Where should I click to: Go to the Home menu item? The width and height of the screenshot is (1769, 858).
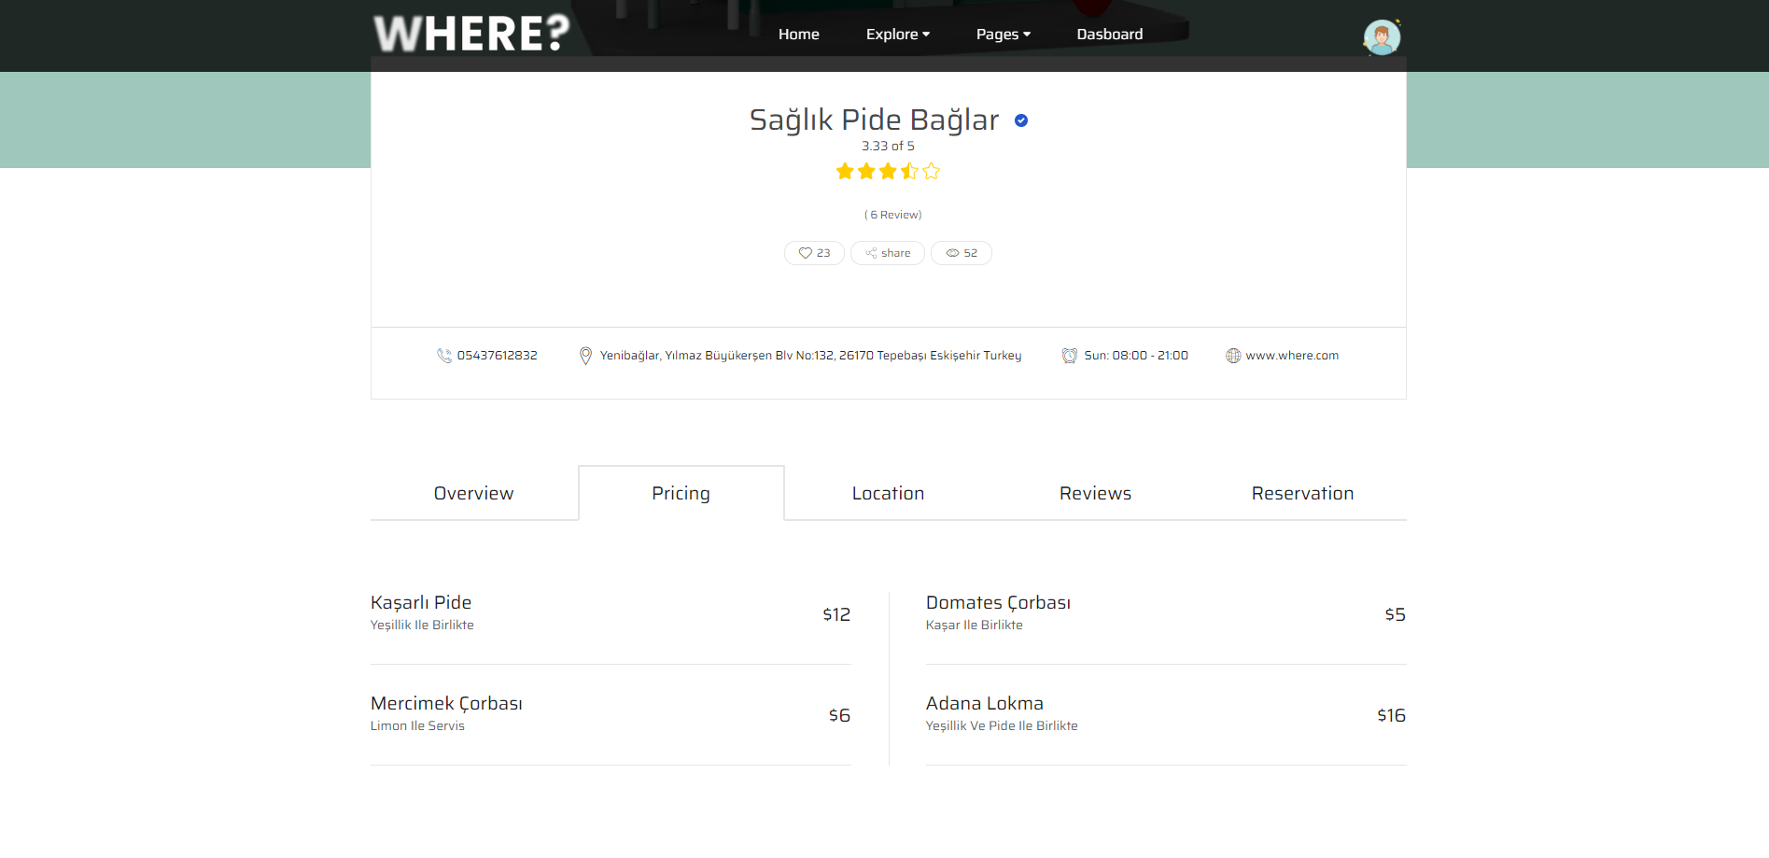(x=799, y=35)
